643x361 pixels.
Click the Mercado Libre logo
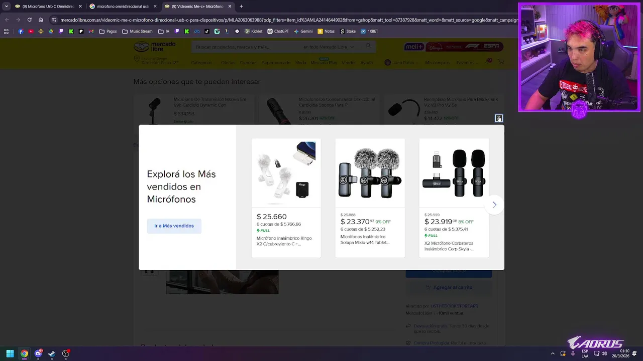[154, 47]
